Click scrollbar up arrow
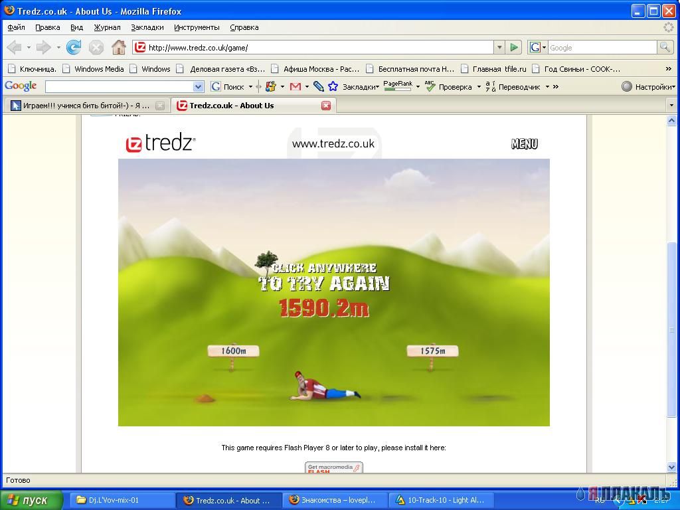Screen dimensions: 680x510 671,120
